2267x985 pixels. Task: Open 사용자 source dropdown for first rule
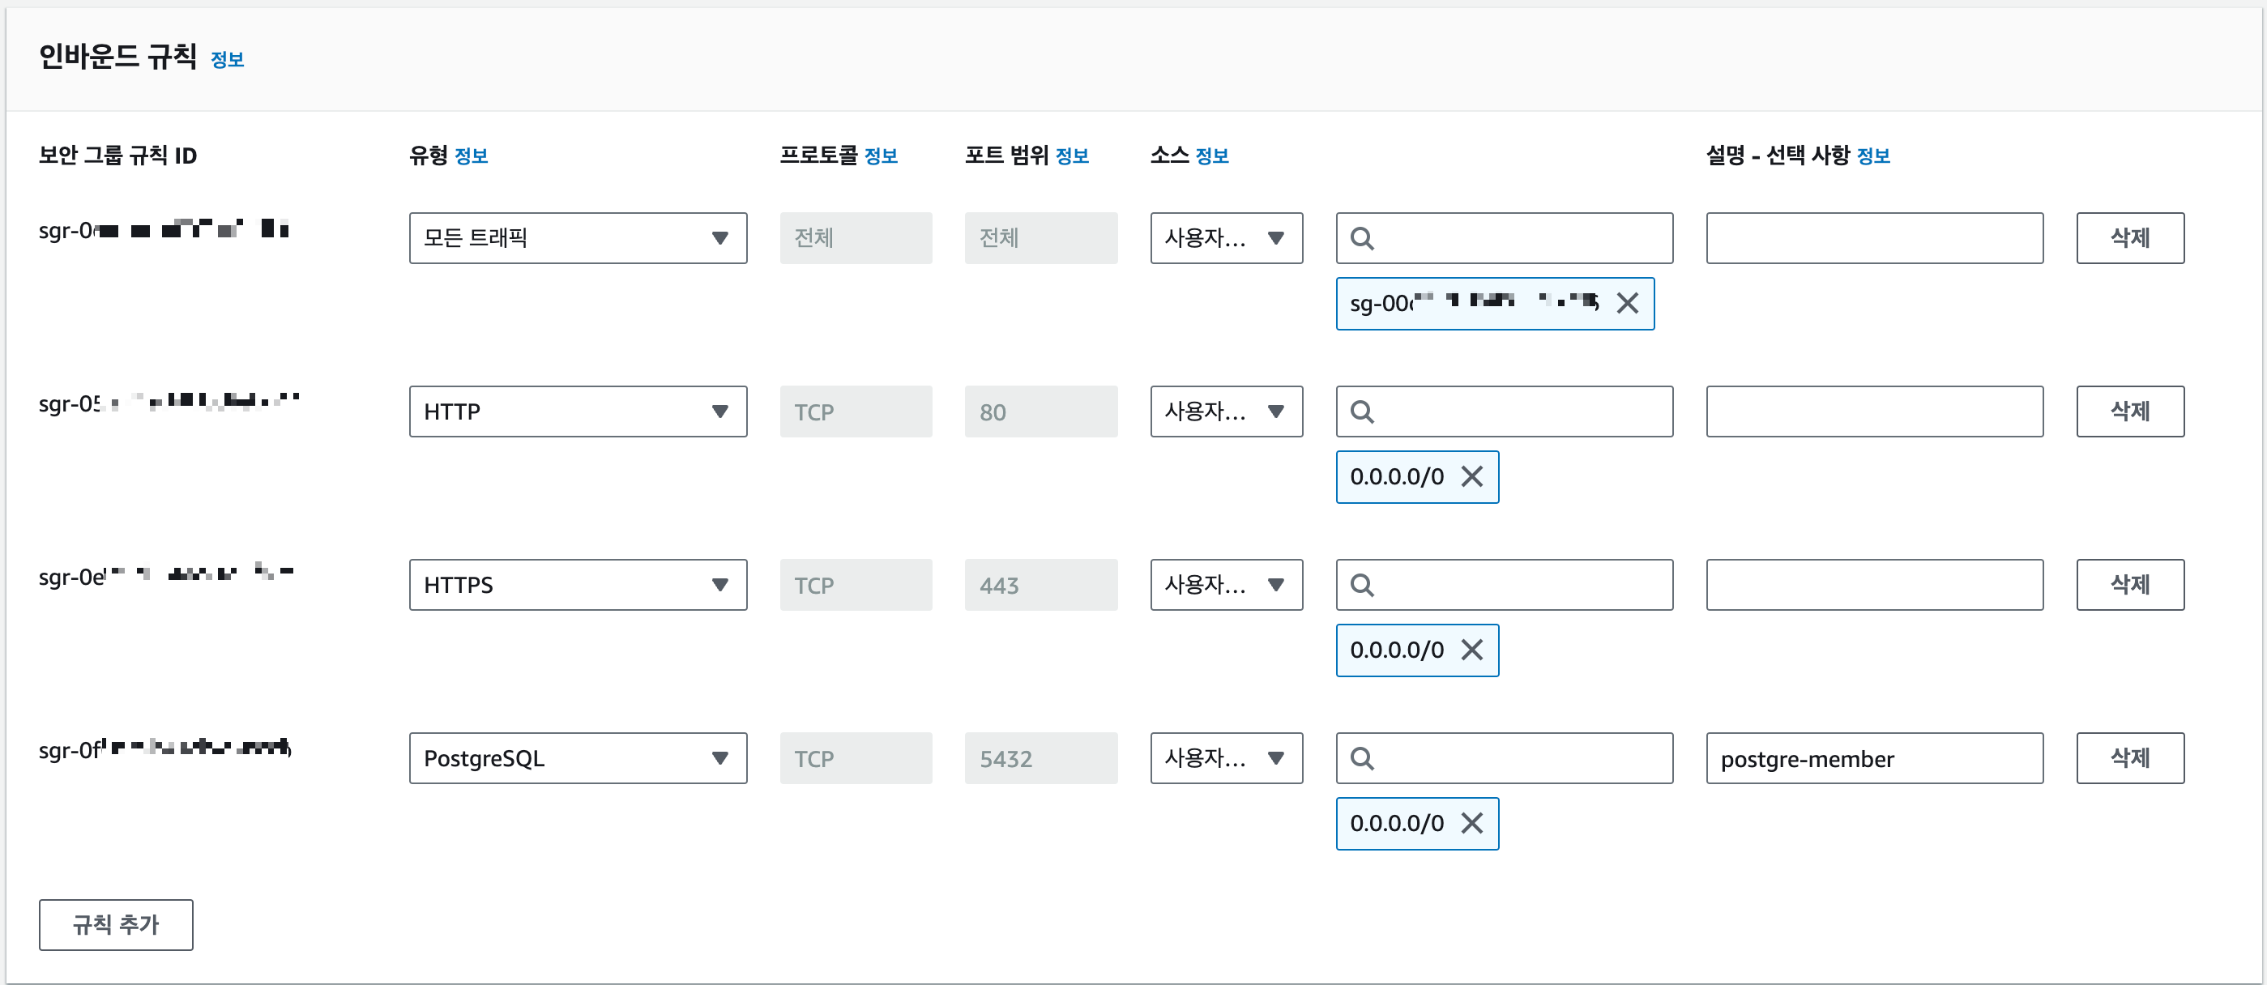1226,238
